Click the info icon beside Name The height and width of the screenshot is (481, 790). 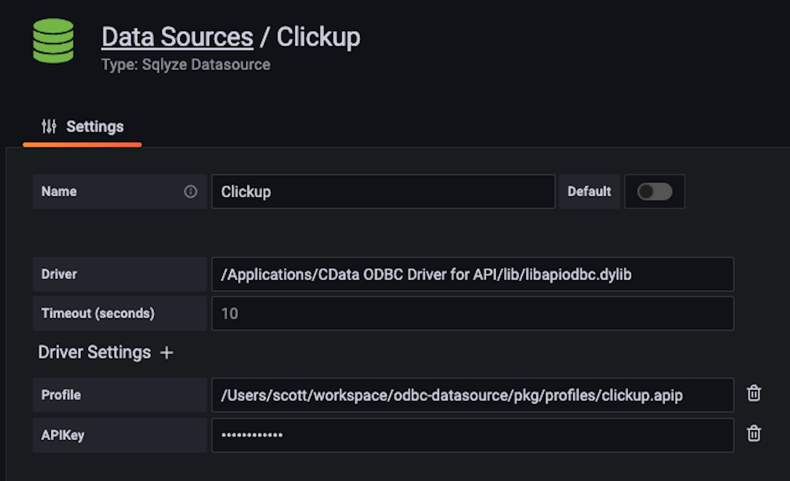click(x=191, y=191)
